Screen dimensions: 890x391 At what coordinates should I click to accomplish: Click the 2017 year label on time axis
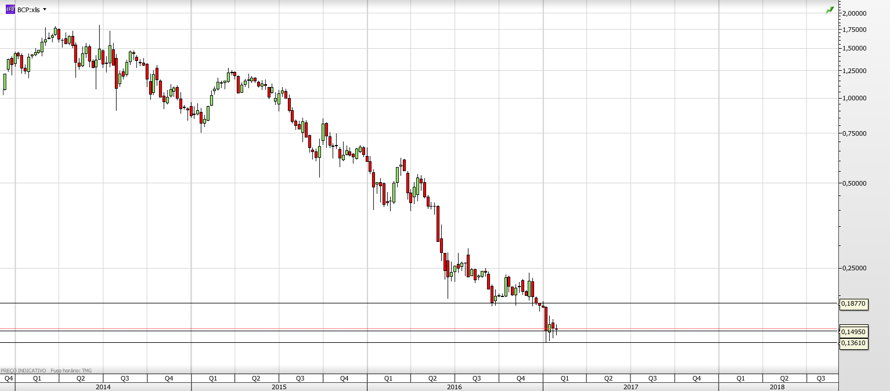631,386
